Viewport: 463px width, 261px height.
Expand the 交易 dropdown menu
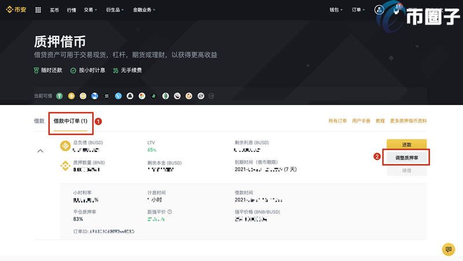coord(90,10)
